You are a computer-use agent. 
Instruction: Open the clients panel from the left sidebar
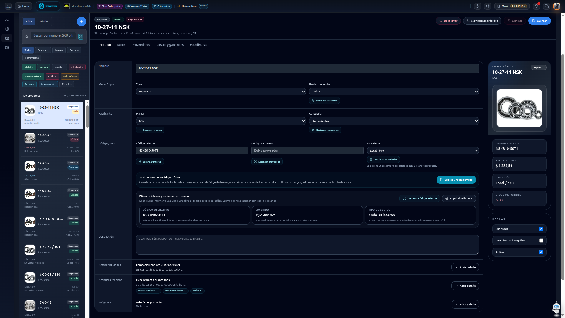(7, 19)
